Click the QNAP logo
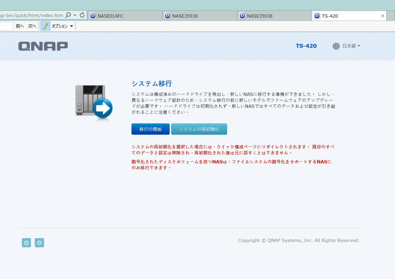This screenshot has height=279, width=395. pyautogui.click(x=43, y=46)
